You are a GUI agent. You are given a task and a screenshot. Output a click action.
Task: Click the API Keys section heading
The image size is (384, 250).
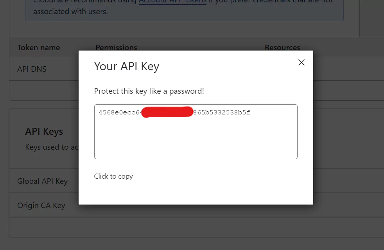pyautogui.click(x=44, y=131)
